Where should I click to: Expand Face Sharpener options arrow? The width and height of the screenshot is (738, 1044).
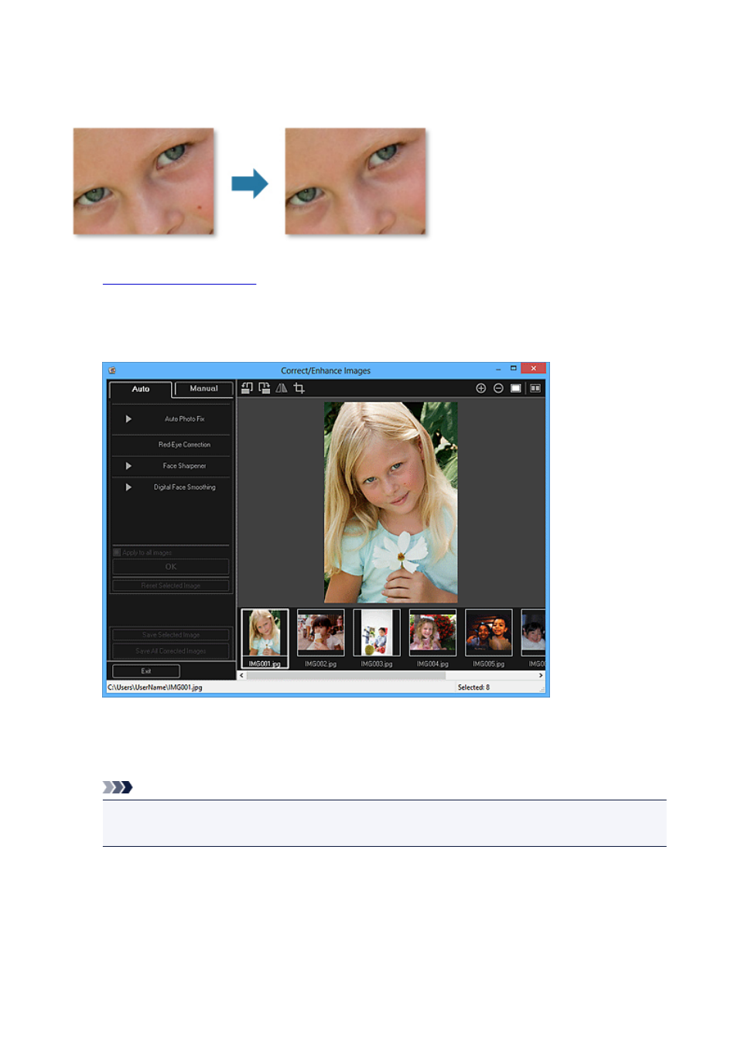tap(128, 466)
